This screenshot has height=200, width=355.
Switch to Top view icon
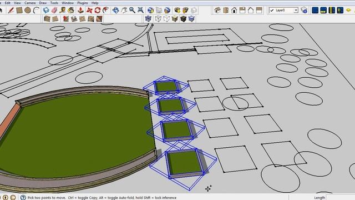(x=226, y=10)
